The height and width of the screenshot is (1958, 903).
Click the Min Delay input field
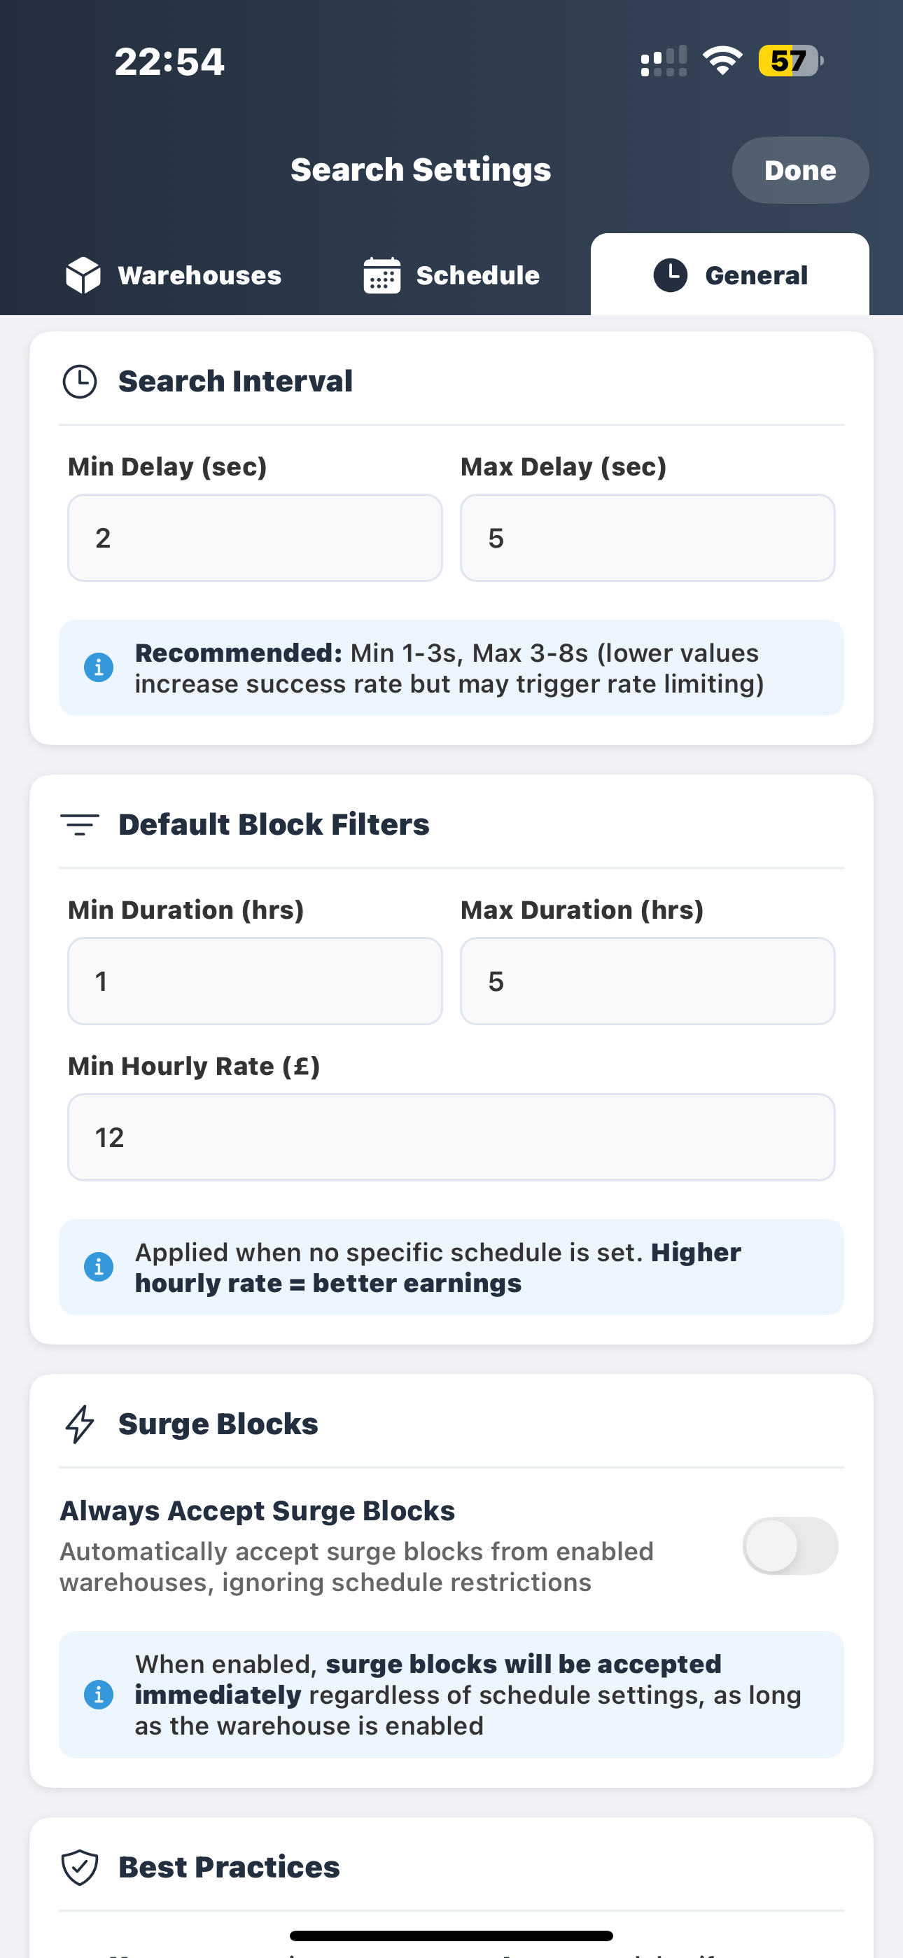pos(254,537)
